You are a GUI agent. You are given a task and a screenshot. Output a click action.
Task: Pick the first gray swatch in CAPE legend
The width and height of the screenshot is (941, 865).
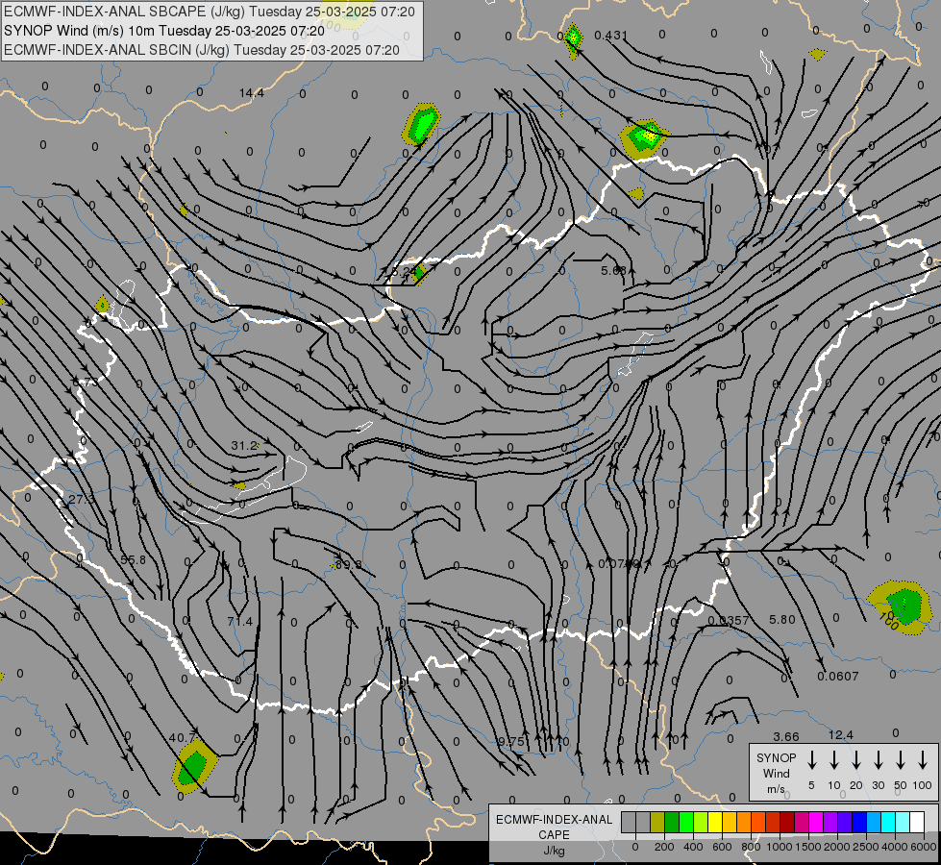629,822
